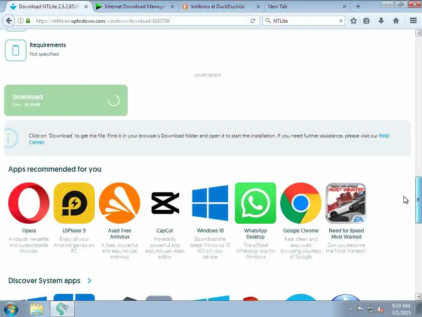Click the Action Center flag icon
The image size is (422, 317).
(x=360, y=309)
